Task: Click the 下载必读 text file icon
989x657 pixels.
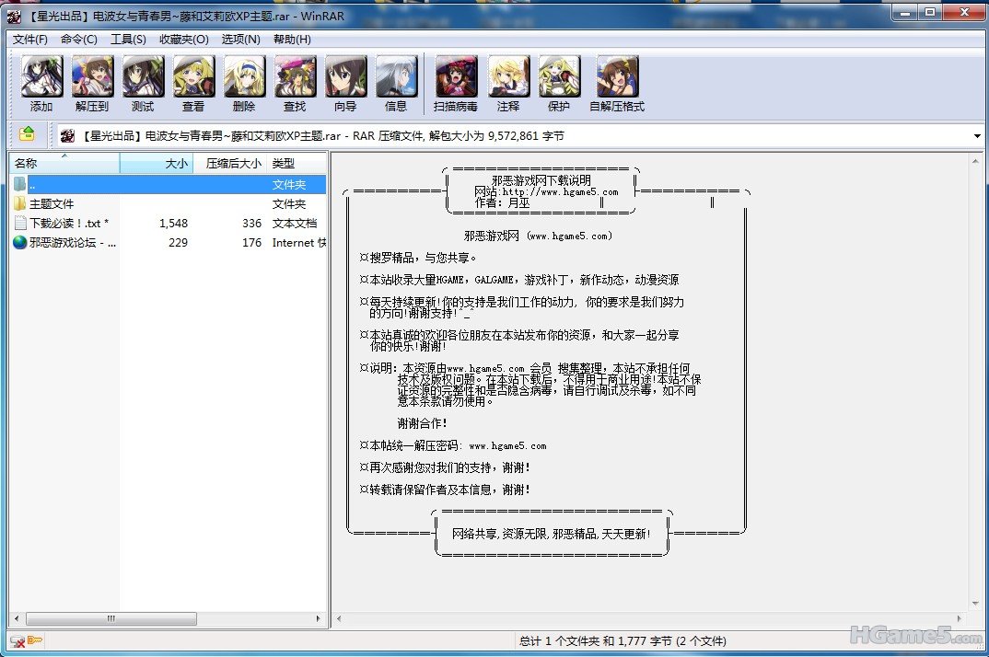Action: pyautogui.click(x=20, y=224)
